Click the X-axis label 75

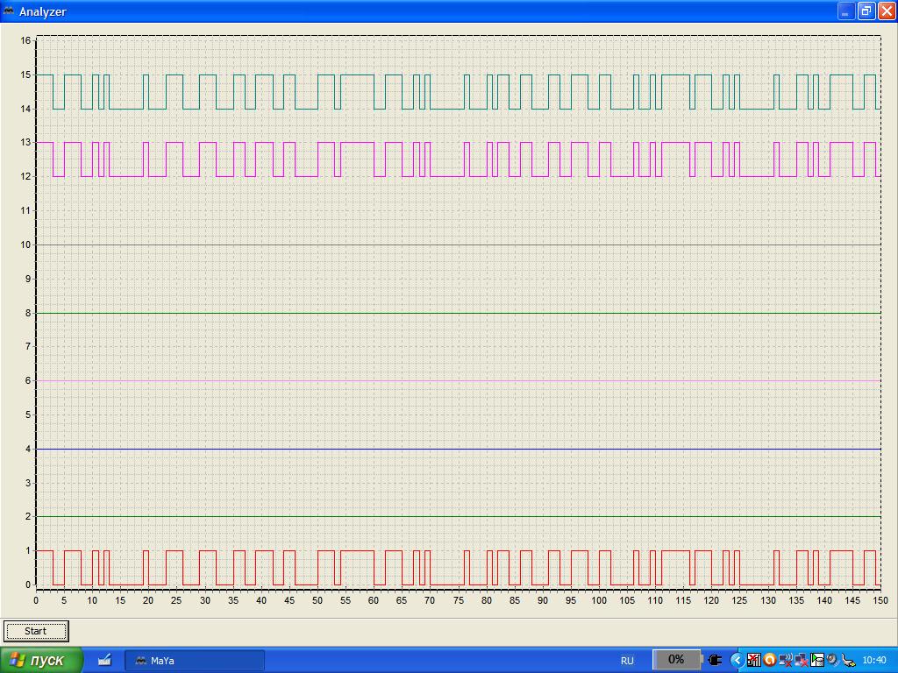[458, 600]
